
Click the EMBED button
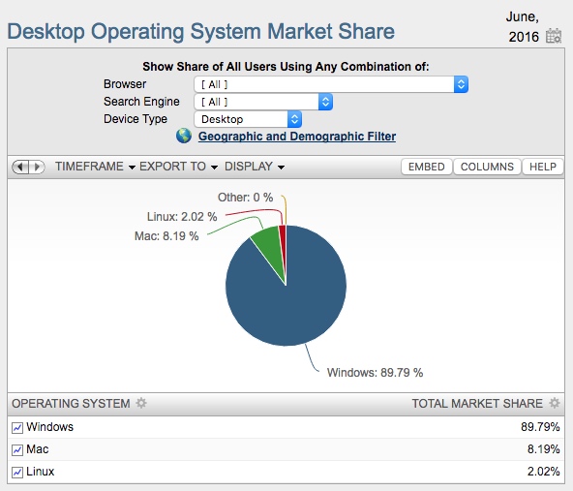click(427, 167)
